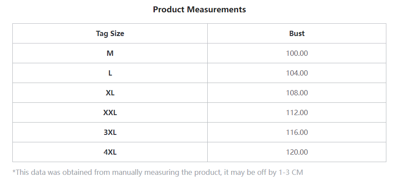404x181 pixels.
Task: Select the Bust column header
Action: pyautogui.click(x=297, y=33)
